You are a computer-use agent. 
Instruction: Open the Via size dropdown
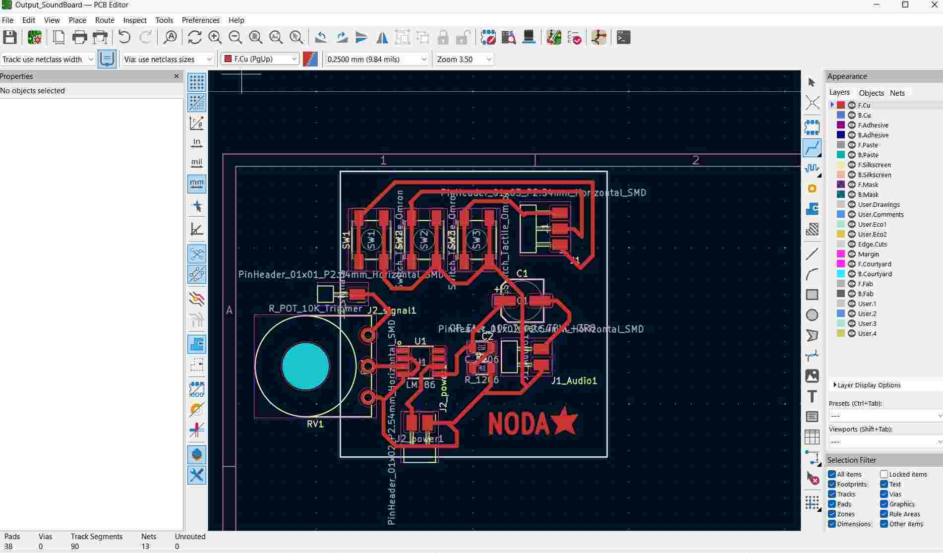[168, 59]
